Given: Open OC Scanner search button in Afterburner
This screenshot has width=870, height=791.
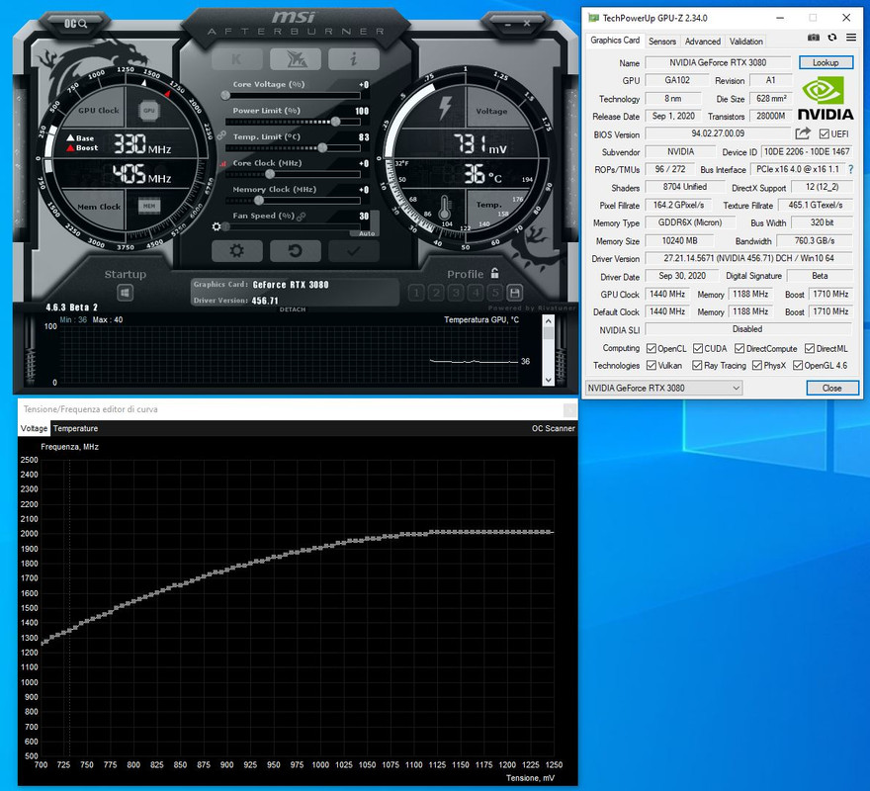Looking at the screenshot, I should [x=75, y=24].
